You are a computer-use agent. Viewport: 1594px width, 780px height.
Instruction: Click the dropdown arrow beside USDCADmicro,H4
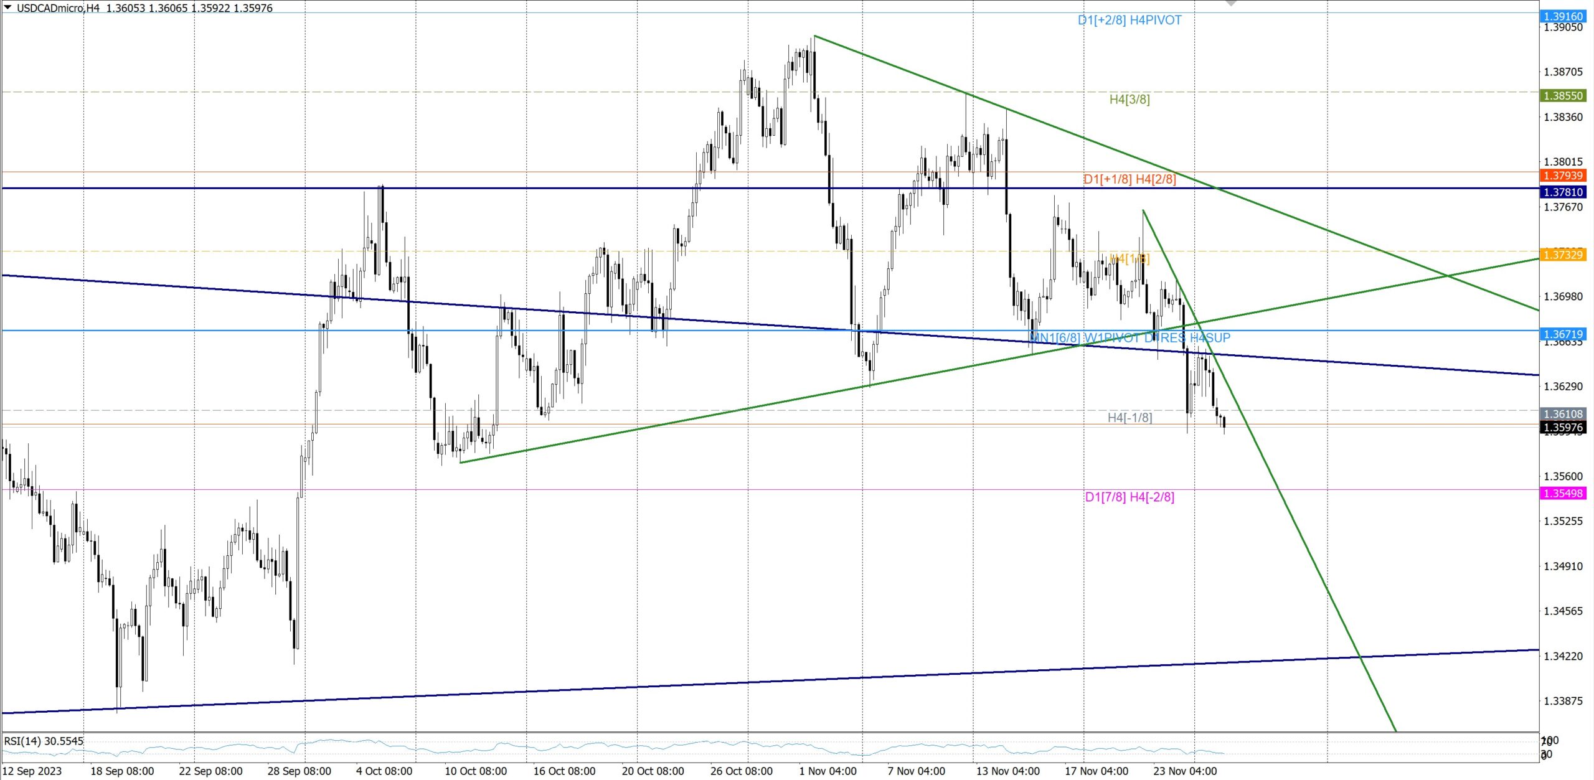[x=8, y=7]
